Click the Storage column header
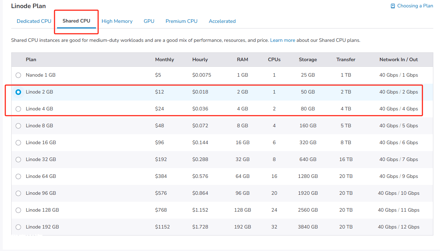The width and height of the screenshot is (440, 251). 308,59
